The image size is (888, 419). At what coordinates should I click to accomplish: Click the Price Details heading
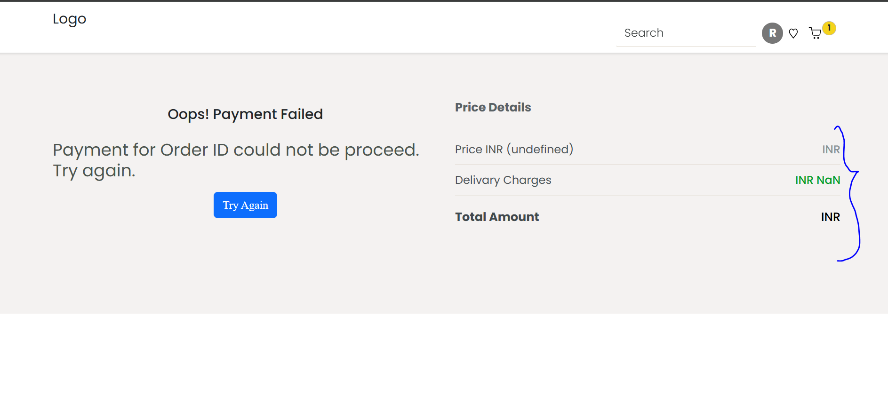pos(493,107)
